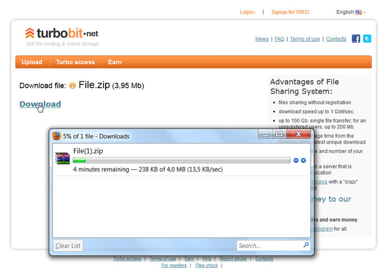
Task: Maximize the Downloads window
Action: click(279, 134)
